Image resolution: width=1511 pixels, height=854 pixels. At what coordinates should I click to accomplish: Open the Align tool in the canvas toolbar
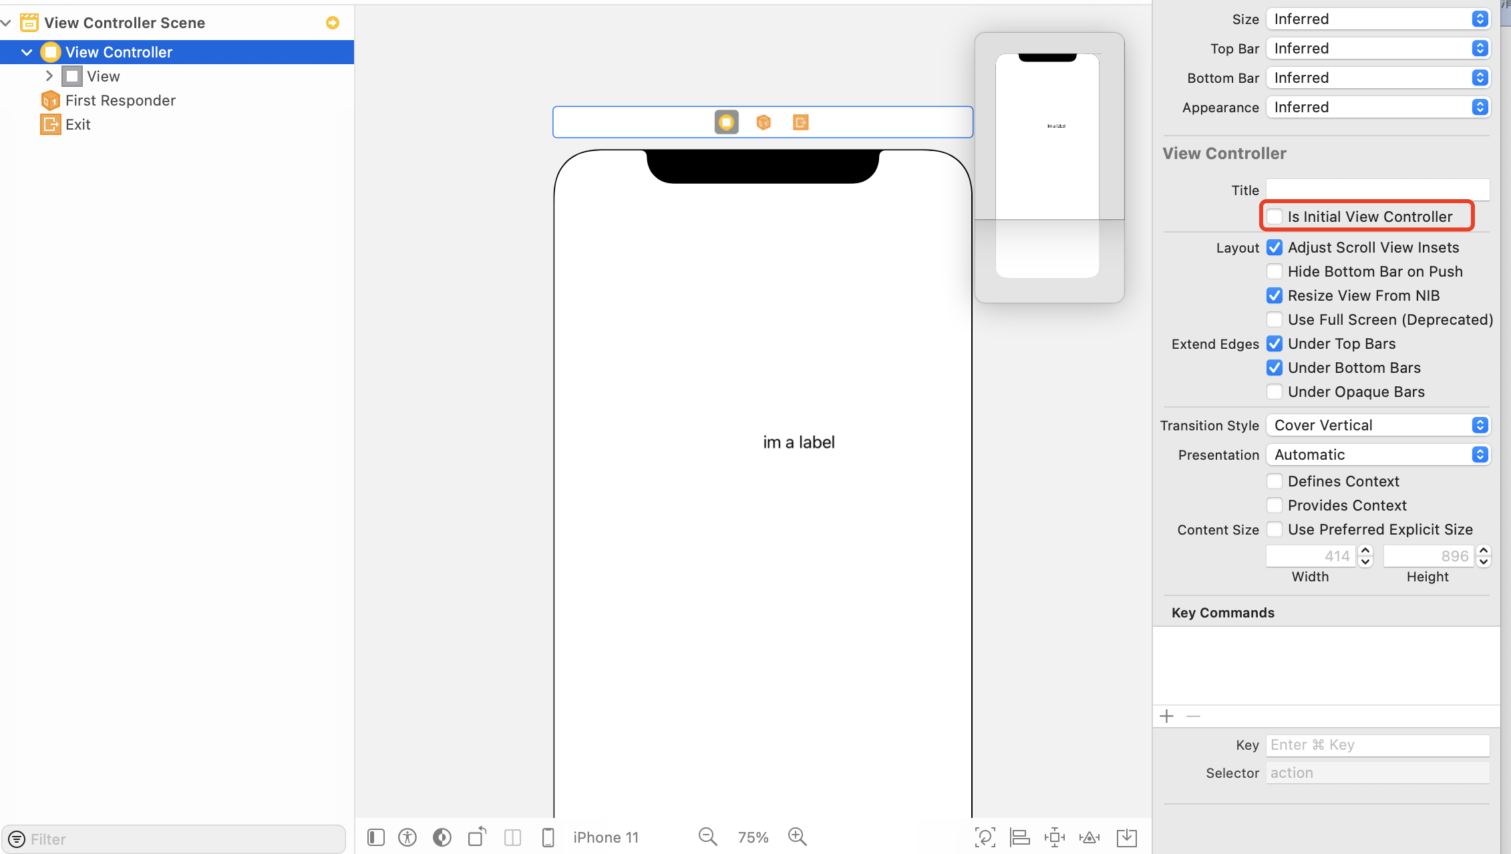(1020, 837)
